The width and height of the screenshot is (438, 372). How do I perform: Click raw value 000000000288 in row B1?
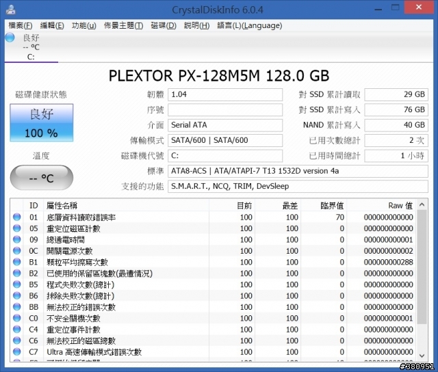[x=388, y=262]
